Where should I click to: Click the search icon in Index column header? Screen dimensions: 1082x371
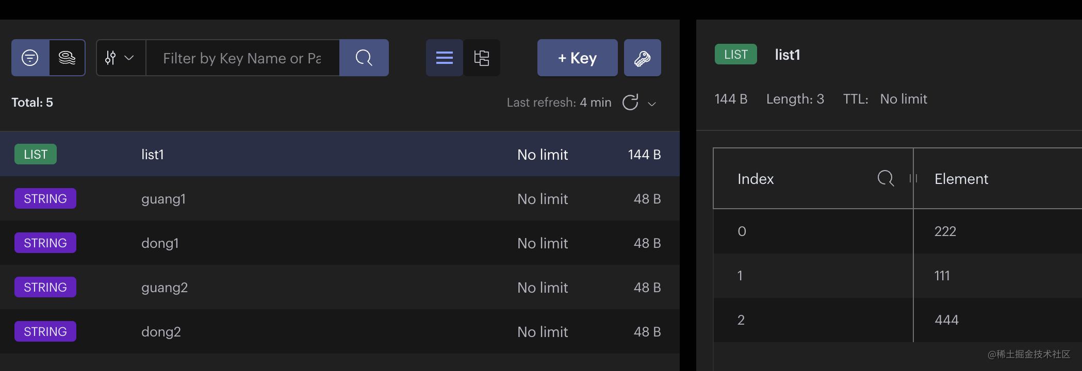[x=886, y=178]
